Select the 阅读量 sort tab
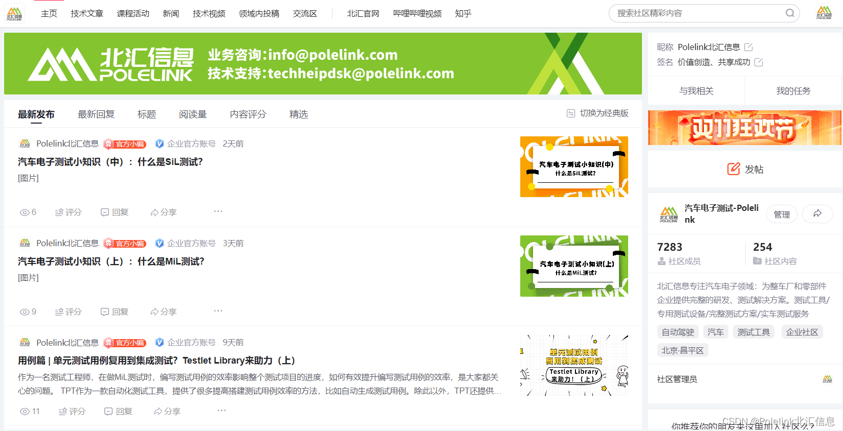Viewport: 843px width, 431px height. click(193, 114)
